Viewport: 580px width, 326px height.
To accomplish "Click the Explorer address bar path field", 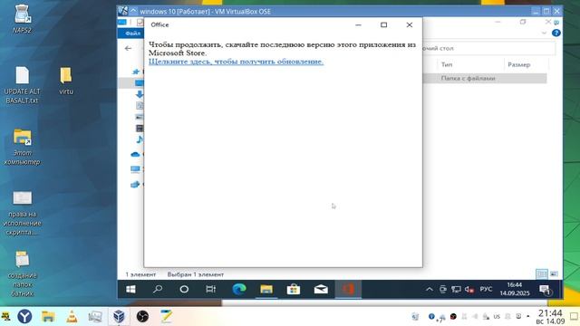I will pos(488,48).
